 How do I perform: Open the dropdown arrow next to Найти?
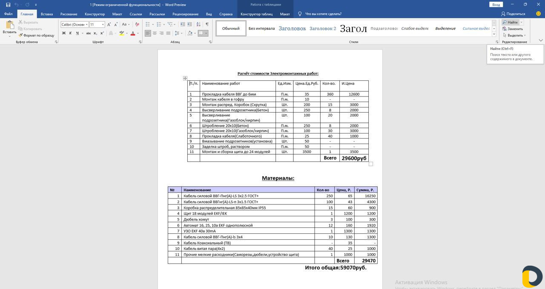pyautogui.click(x=522, y=22)
